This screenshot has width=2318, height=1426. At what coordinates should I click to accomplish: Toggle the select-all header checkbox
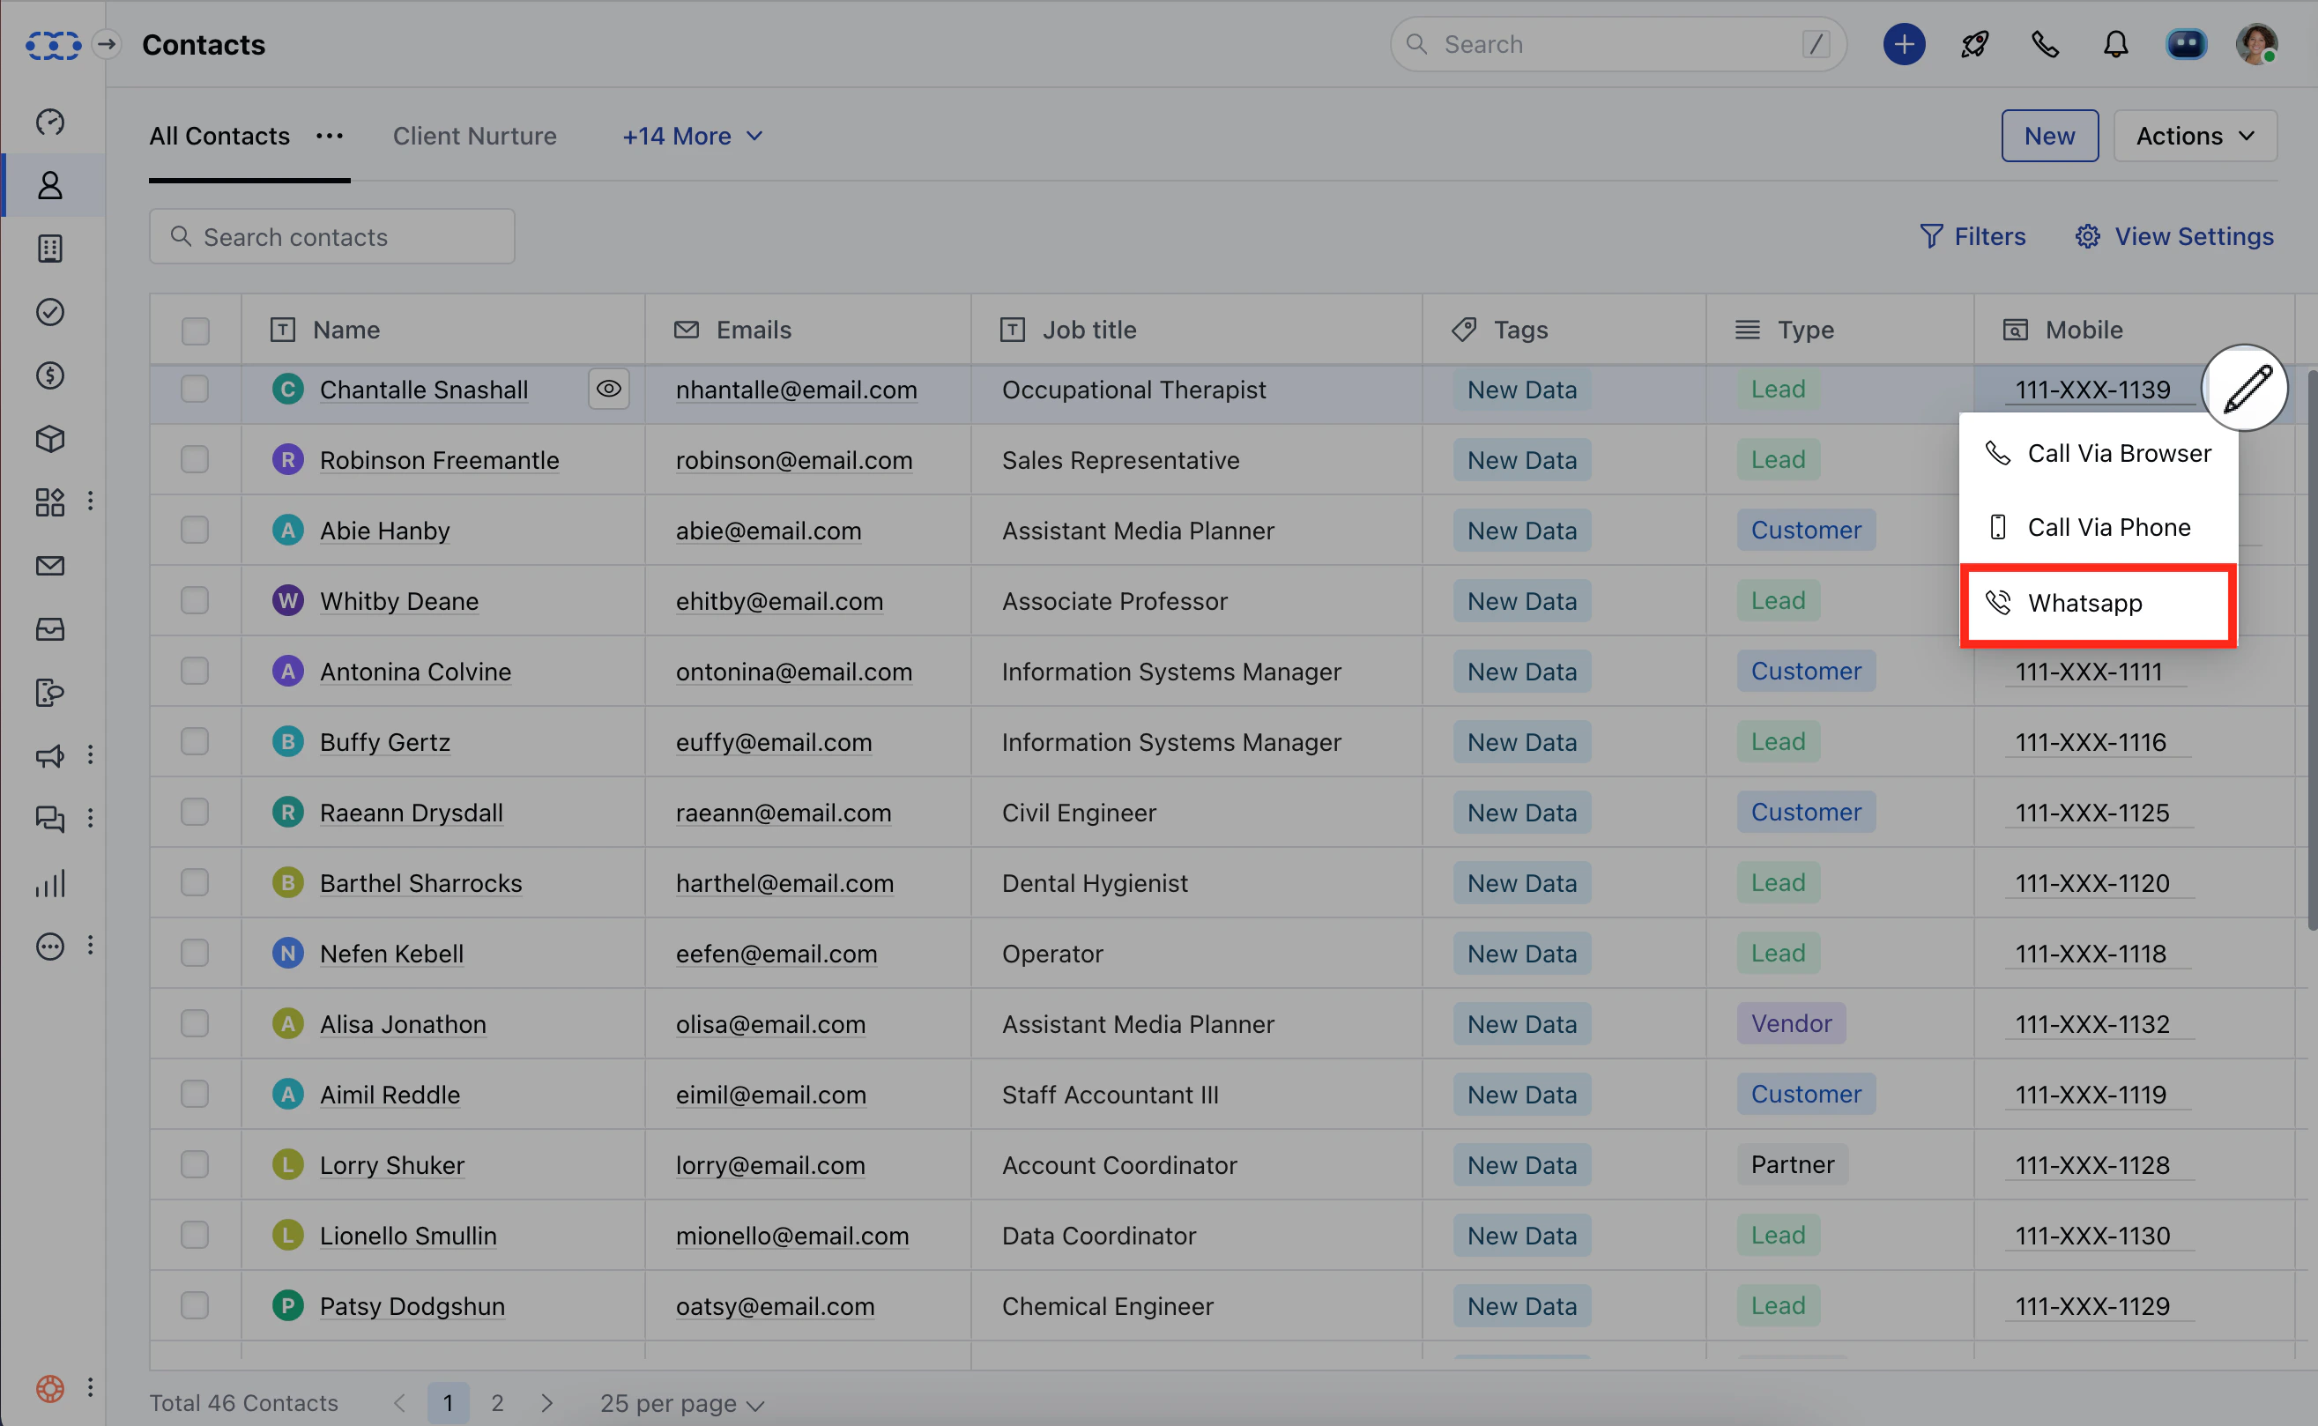pyautogui.click(x=195, y=331)
